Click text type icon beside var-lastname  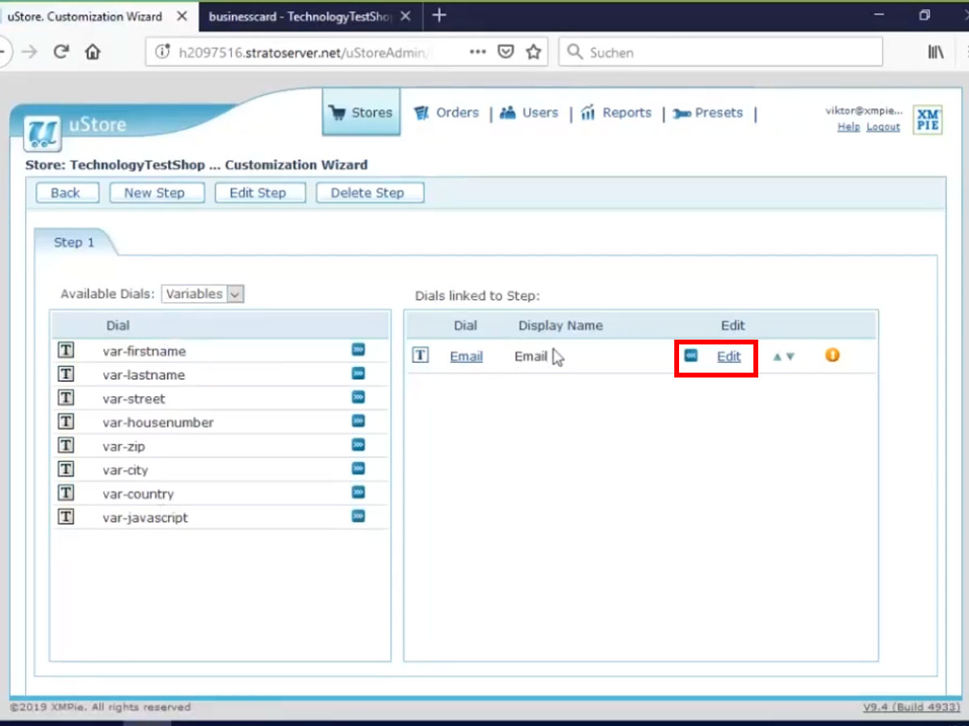65,374
